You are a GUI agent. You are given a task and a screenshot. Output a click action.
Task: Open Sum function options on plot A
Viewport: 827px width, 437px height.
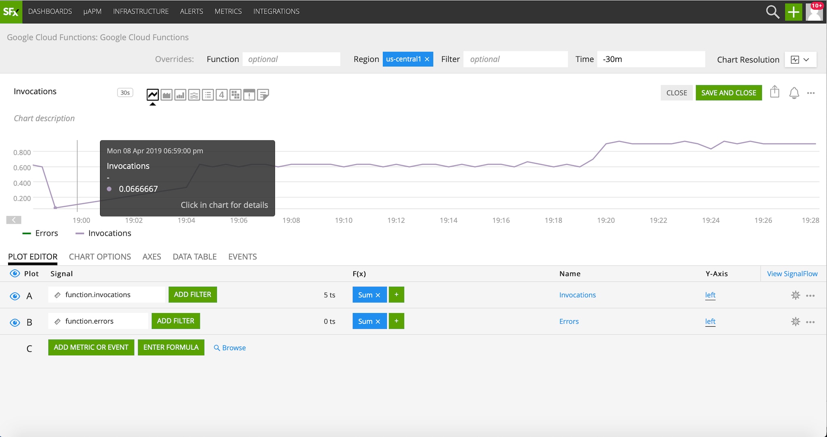(365, 295)
